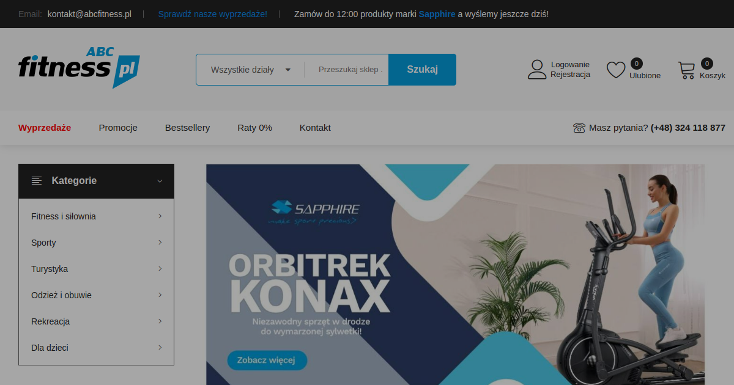Viewport: 734px width, 385px height.
Task: Click the ABC fitness.pl logo
Action: 79,67
